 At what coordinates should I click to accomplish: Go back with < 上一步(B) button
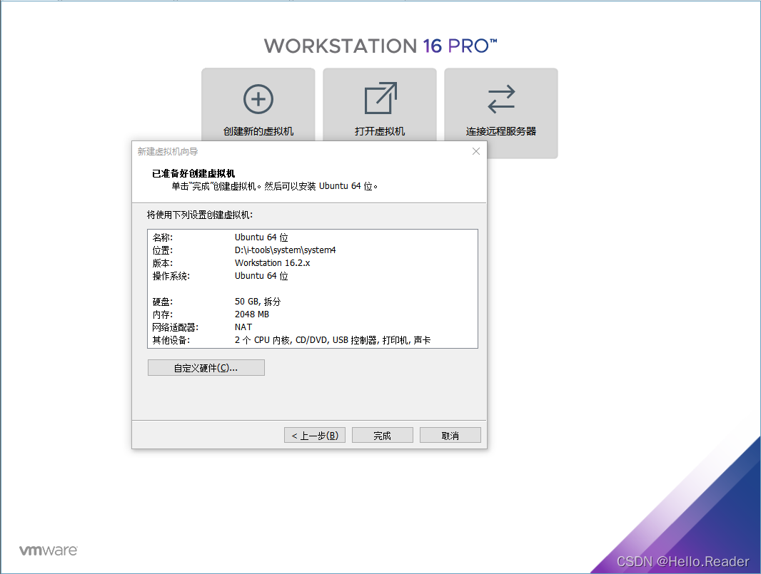(x=315, y=436)
